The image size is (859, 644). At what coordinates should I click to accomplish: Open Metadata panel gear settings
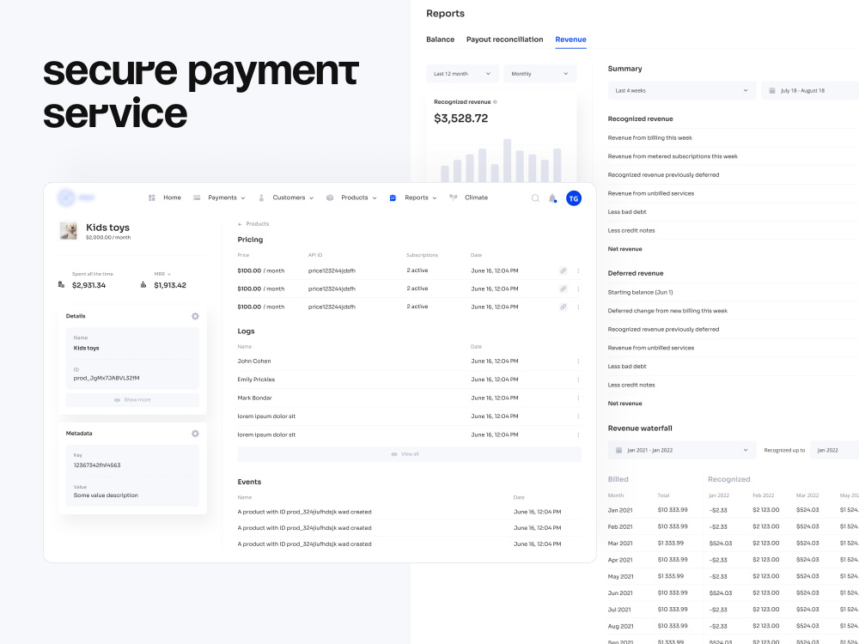pos(195,433)
